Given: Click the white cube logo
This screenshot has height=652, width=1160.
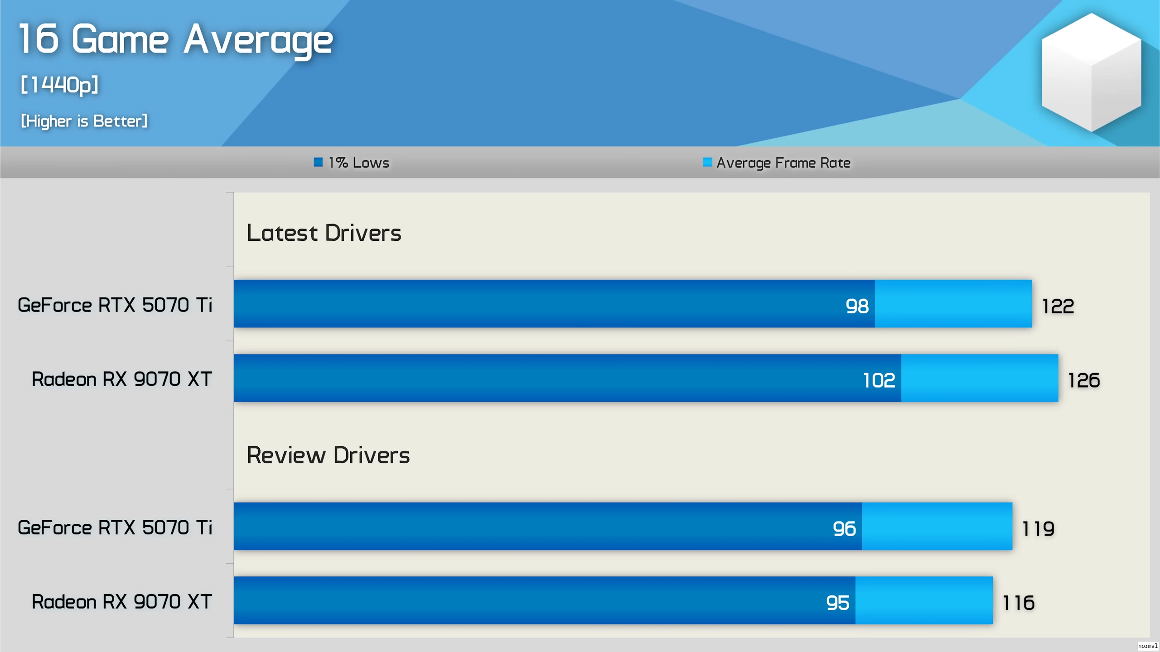Looking at the screenshot, I should [x=1091, y=72].
